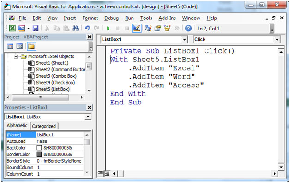Select Sheet1 (Sheet1) in project tree
Viewport: 290px width, 183px height.
[52, 63]
